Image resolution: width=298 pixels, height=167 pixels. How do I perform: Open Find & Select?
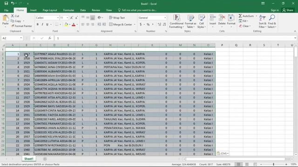click(272, 21)
